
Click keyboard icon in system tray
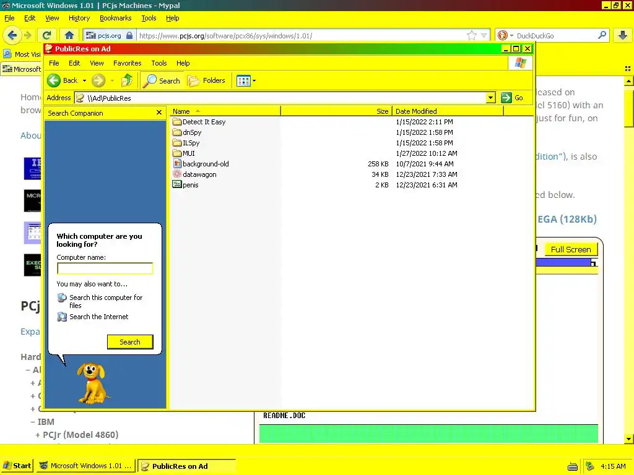pos(572,466)
